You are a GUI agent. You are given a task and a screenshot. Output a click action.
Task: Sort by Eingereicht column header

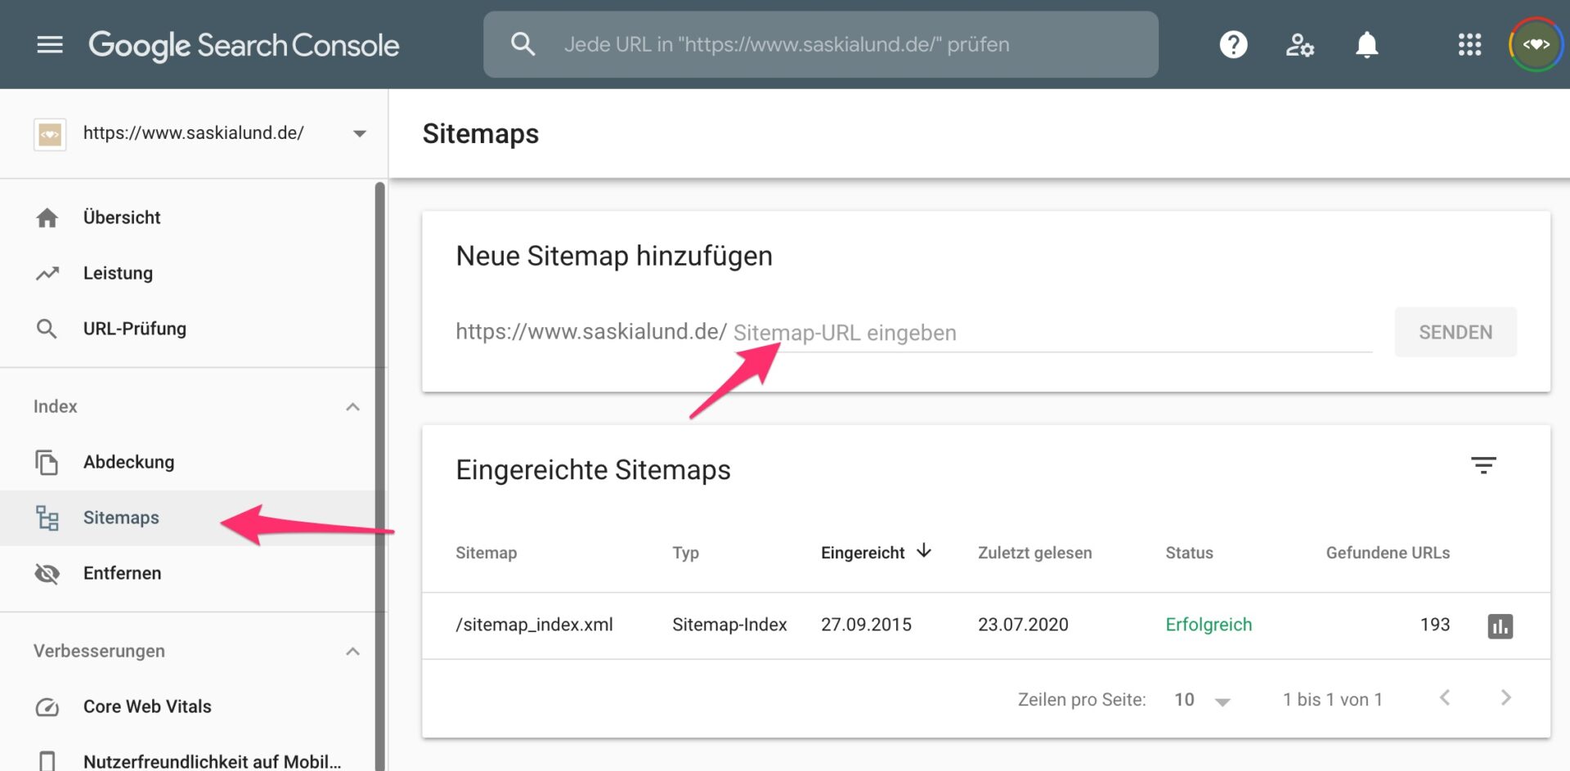pyautogui.click(x=863, y=553)
